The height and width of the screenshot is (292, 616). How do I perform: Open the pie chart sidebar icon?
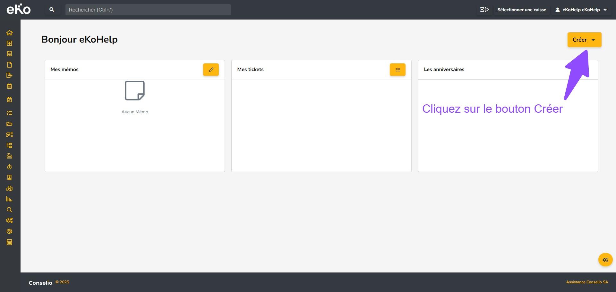(x=9, y=231)
